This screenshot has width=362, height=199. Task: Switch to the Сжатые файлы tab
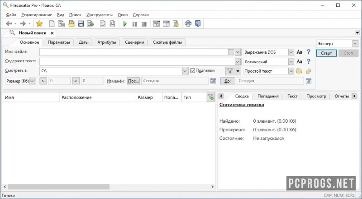point(167,42)
